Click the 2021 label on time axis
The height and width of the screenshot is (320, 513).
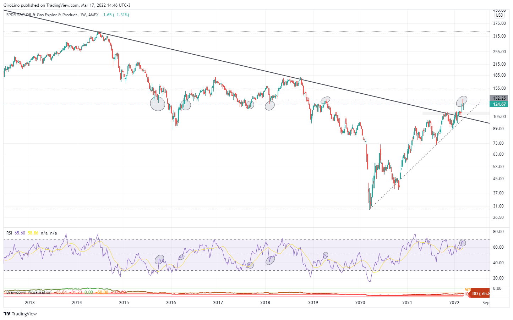tap(407, 303)
